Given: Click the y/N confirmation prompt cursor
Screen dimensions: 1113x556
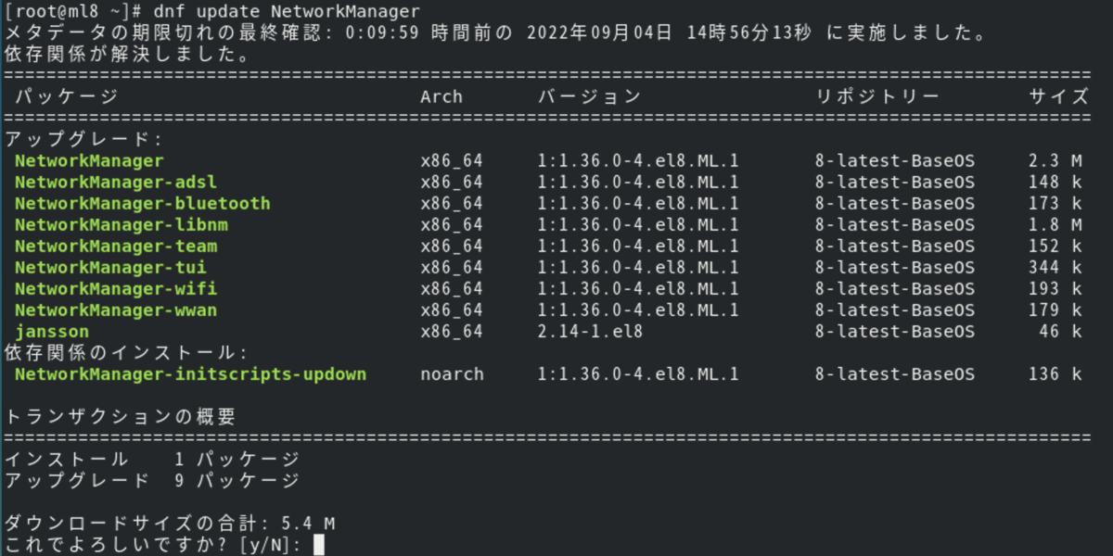Looking at the screenshot, I should coord(319,544).
